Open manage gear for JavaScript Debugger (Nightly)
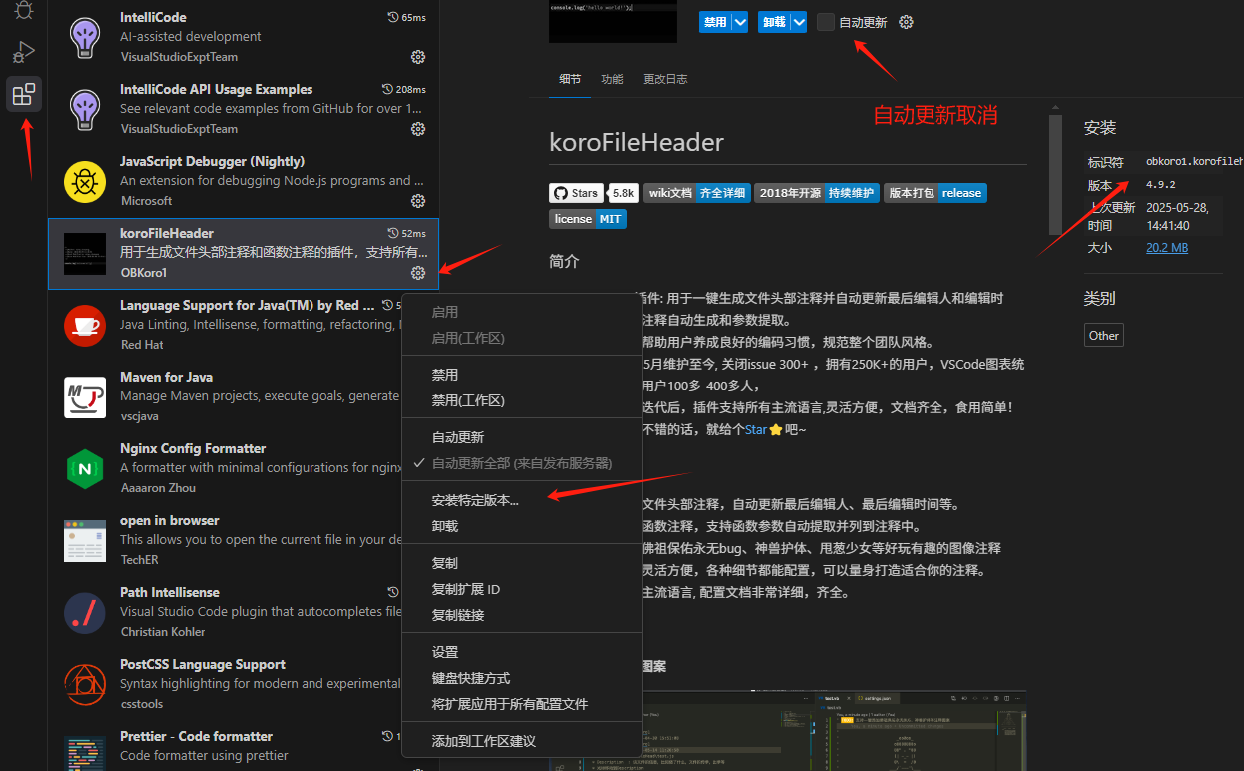 pos(418,201)
